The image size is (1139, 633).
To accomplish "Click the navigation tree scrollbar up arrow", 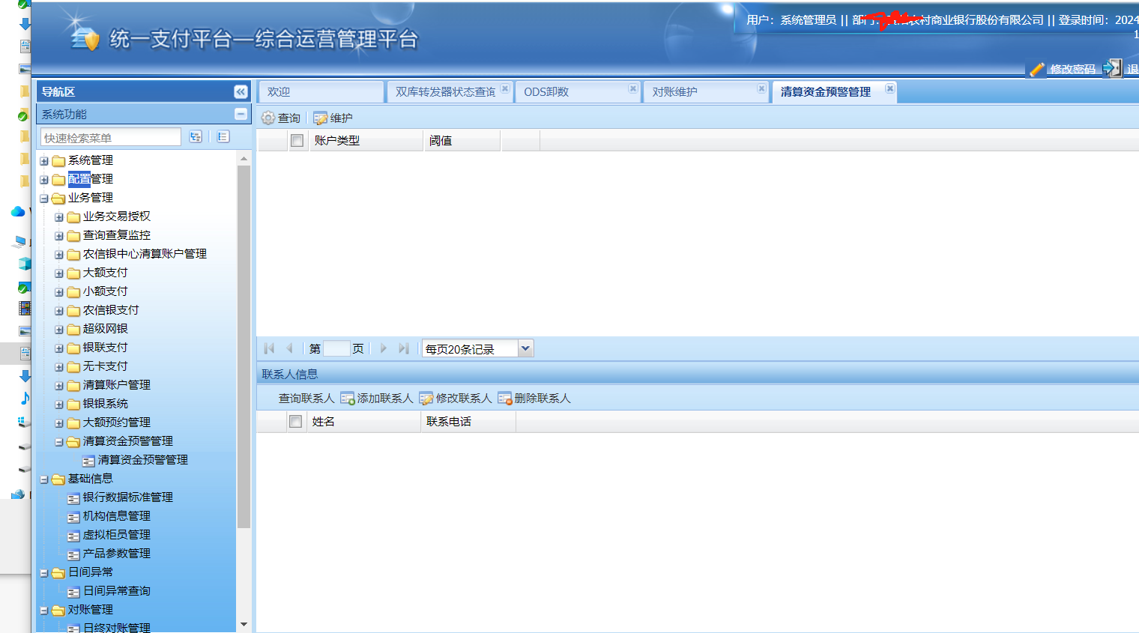I will point(244,159).
